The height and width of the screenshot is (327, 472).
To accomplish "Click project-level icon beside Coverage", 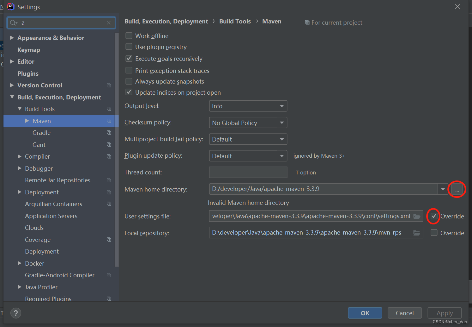I will (109, 240).
